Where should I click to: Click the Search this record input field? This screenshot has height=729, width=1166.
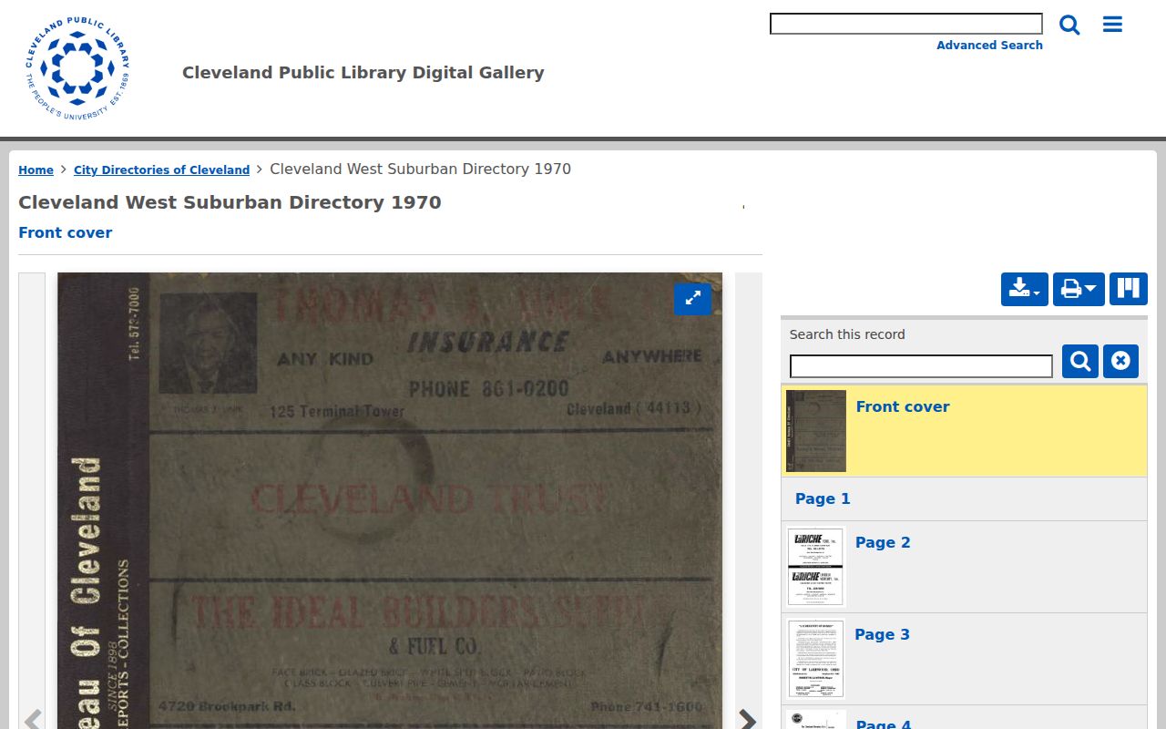(x=921, y=366)
